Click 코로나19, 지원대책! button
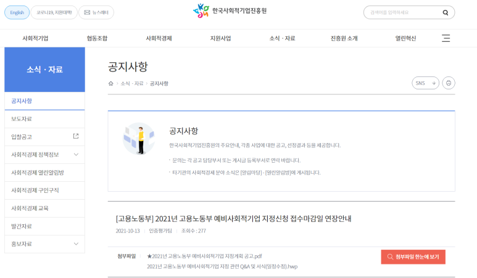477x278 pixels. pyautogui.click(x=54, y=12)
